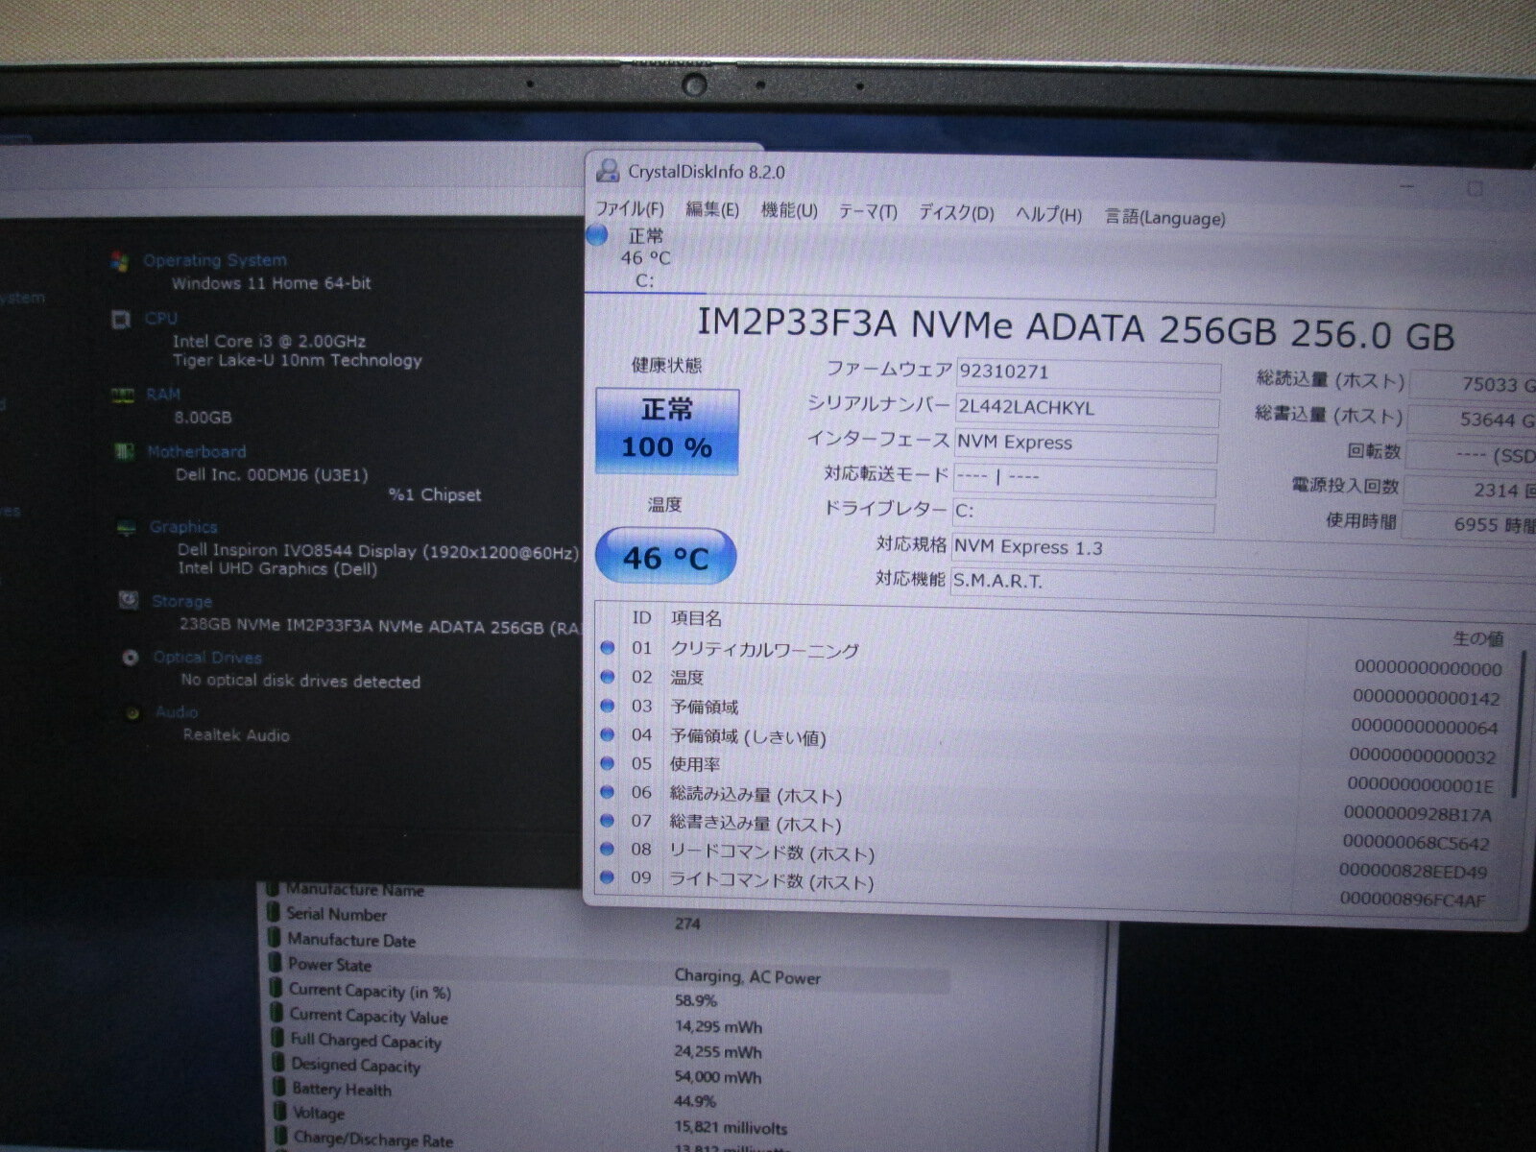The height and width of the screenshot is (1152, 1536).
Task: Click the status dot for ID 07 row
Action: pyautogui.click(x=607, y=821)
